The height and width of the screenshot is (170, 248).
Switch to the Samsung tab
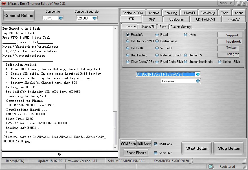[x=171, y=13]
